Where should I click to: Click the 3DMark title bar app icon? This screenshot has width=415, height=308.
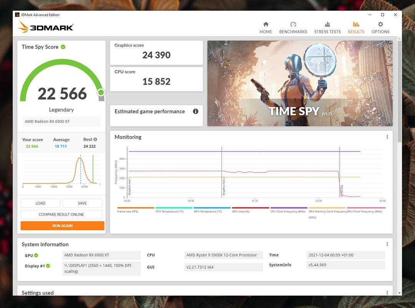(x=17, y=15)
